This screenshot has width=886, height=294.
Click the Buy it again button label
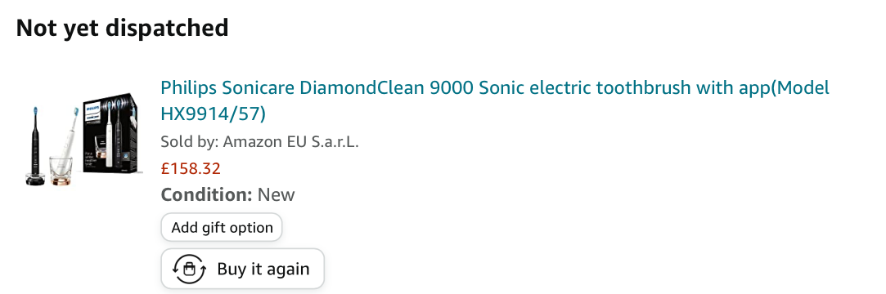[x=263, y=269]
